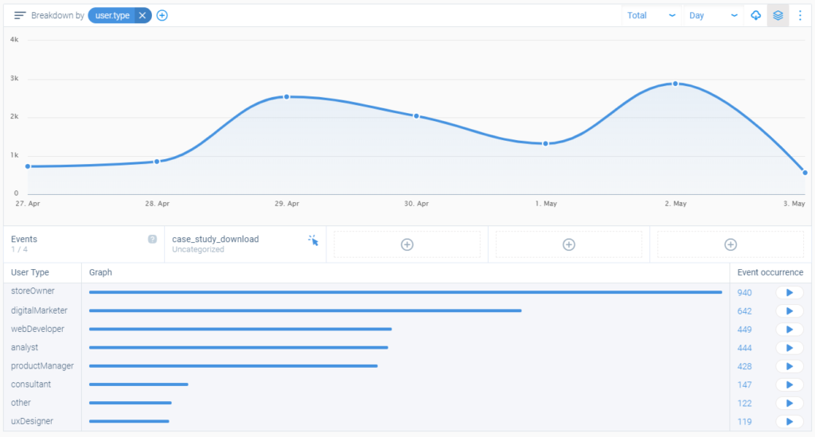Add a second event in empty slot
Image resolution: width=815 pixels, height=437 pixels.
[x=407, y=244]
